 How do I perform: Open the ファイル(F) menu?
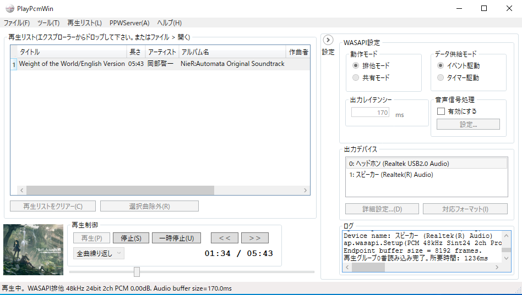[x=17, y=23]
